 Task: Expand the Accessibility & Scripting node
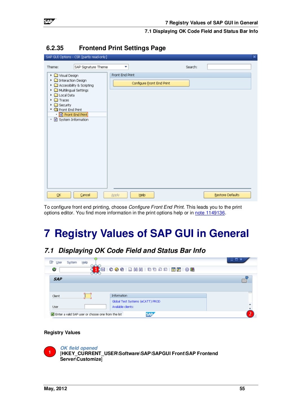[x=51, y=85]
